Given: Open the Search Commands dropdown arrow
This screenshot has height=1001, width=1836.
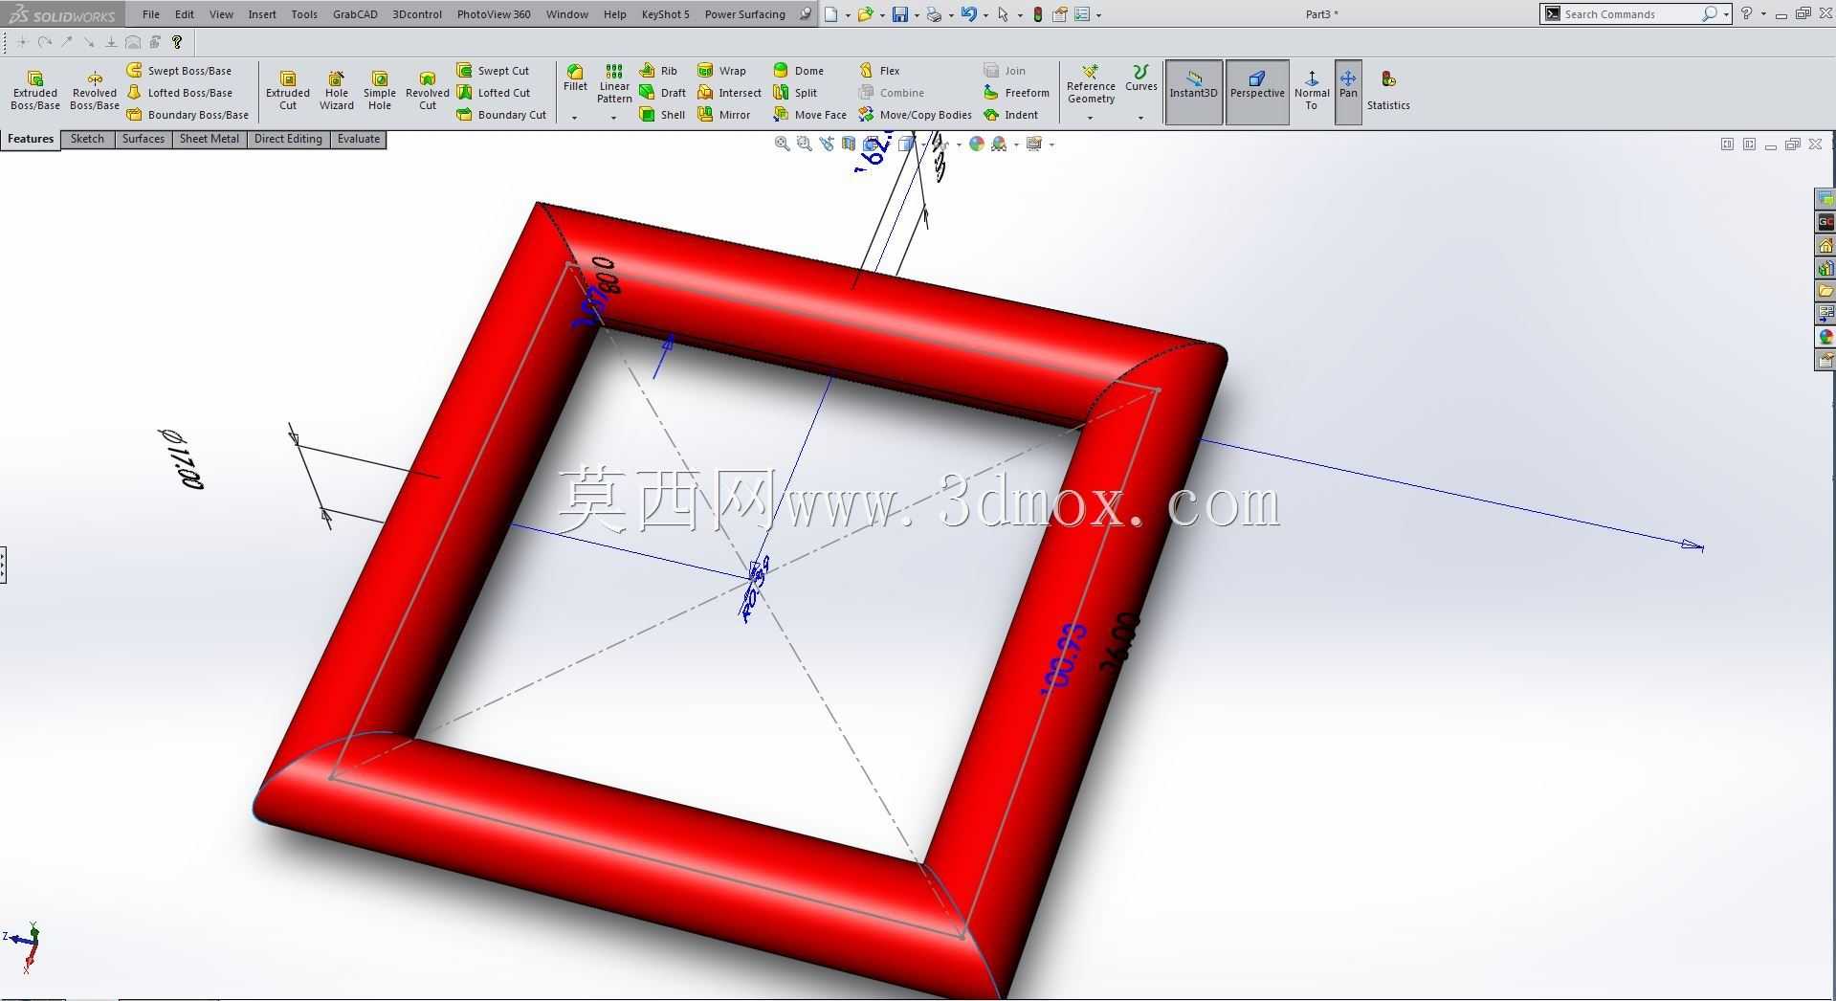Looking at the screenshot, I should [1726, 14].
